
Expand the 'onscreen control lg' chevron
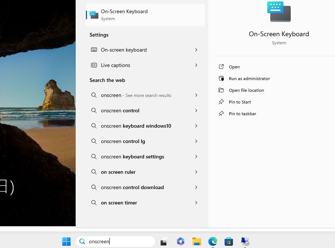196,141
